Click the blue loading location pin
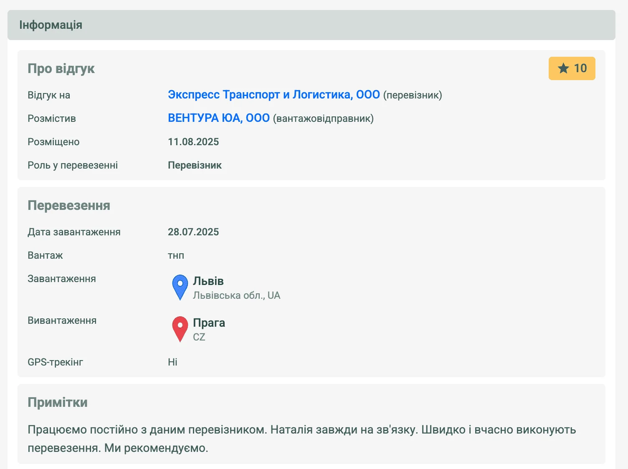Screen dimensions: 628x469 [180, 286]
